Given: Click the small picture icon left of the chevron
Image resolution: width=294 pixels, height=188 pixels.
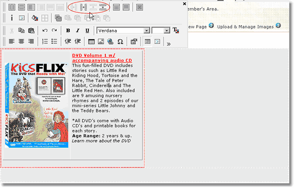Looking at the screenshot, I should [157, 42].
